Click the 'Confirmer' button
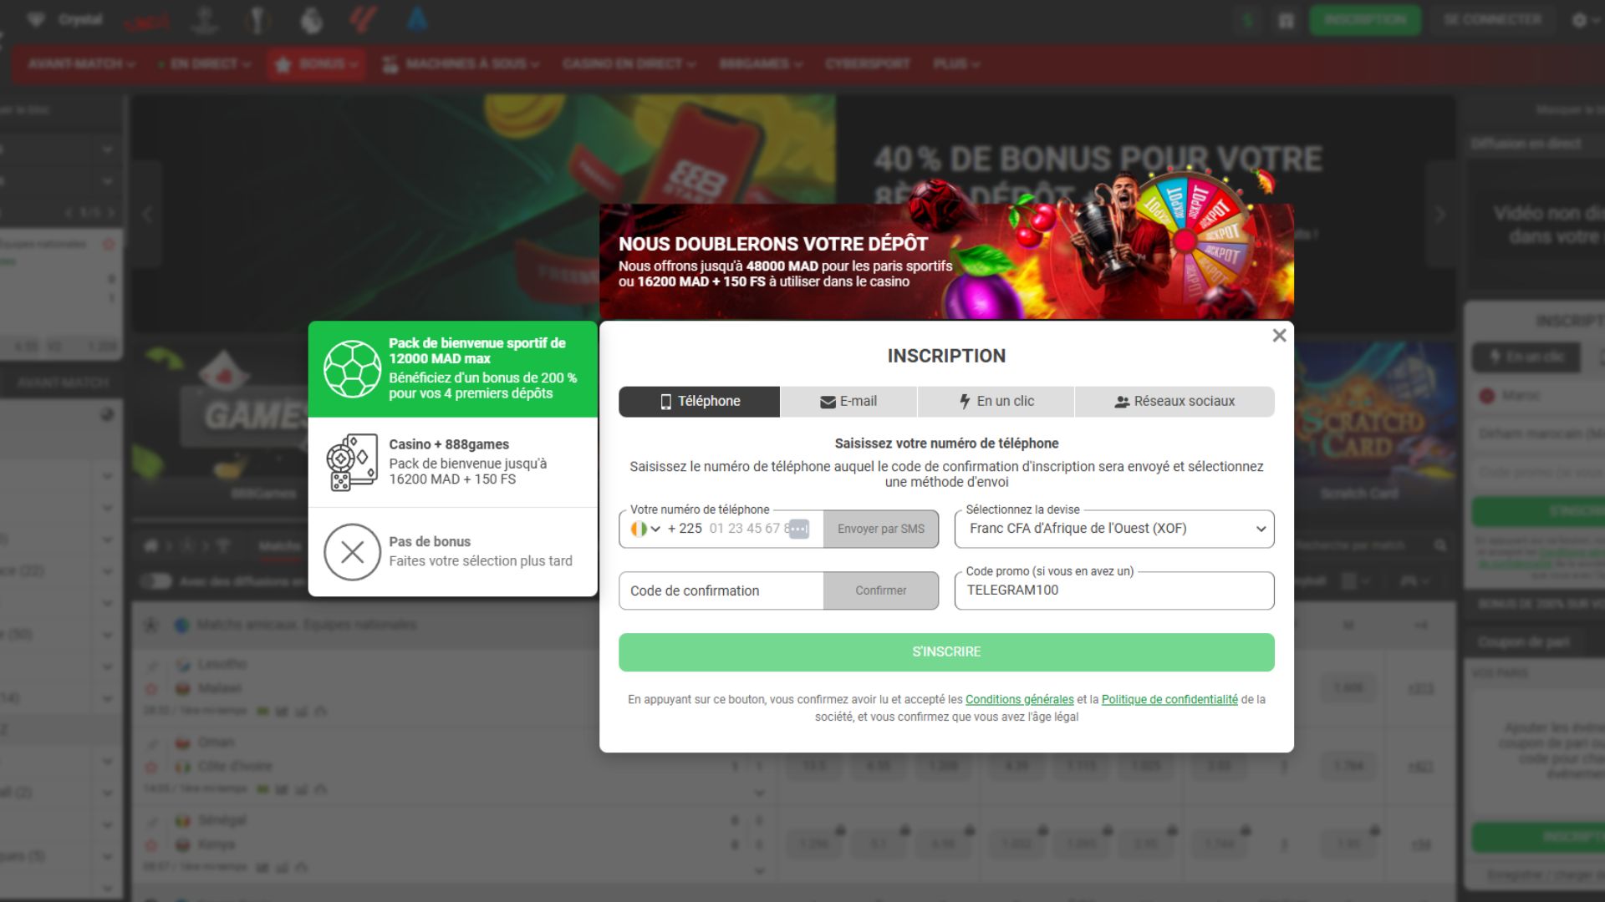 point(880,590)
